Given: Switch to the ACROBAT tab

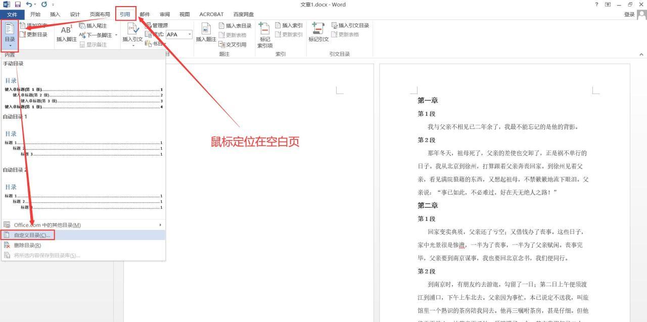Looking at the screenshot, I should (x=211, y=15).
